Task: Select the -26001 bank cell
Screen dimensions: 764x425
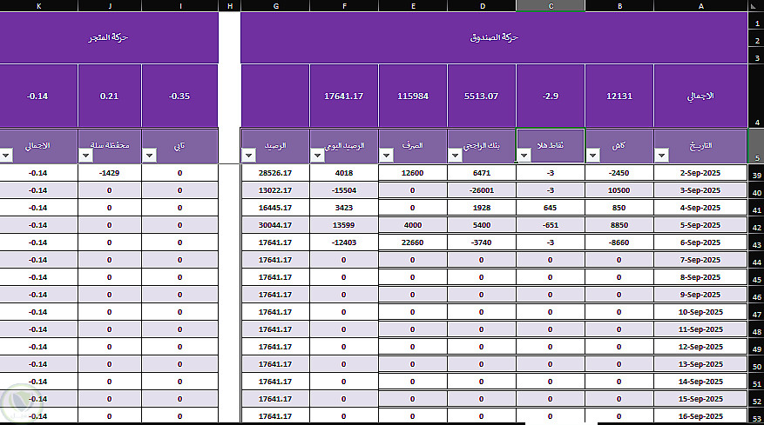Action: tap(482, 190)
